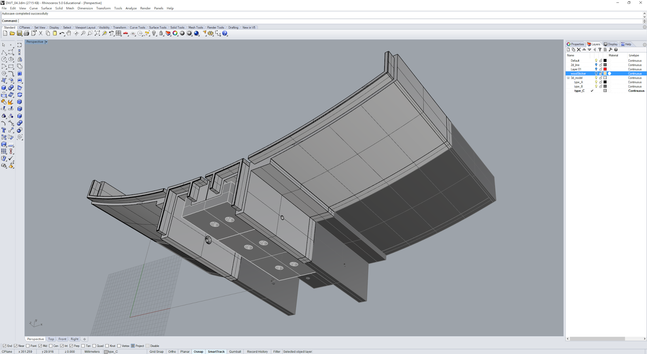This screenshot has height=354, width=647.
Task: Open Options with the gear toolbar icon
Action: [211, 34]
